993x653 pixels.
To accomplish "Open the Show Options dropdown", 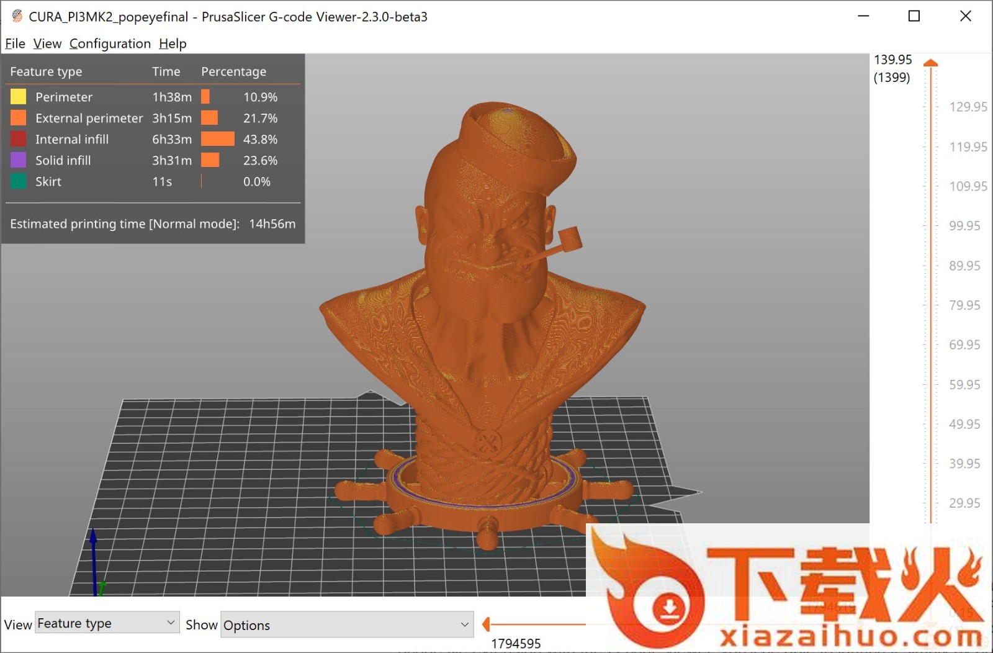I will coord(347,624).
